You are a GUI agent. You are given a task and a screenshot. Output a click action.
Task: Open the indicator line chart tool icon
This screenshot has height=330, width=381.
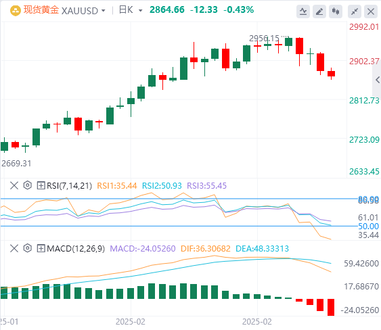click(303, 11)
